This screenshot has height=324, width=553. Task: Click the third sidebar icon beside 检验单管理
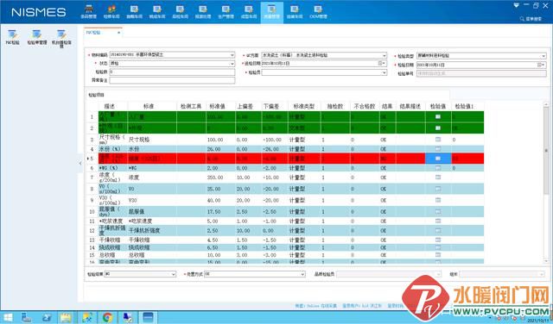(x=61, y=38)
